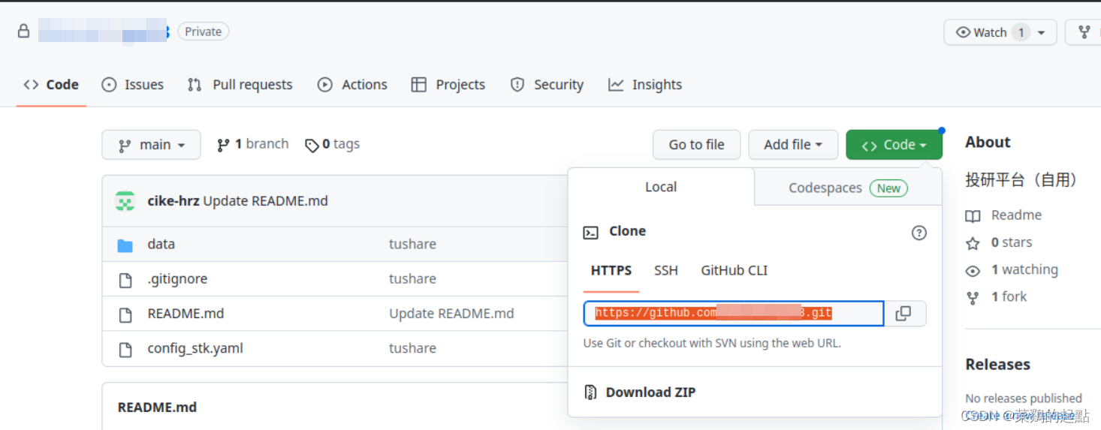Open the Readme link in About

point(1016,215)
